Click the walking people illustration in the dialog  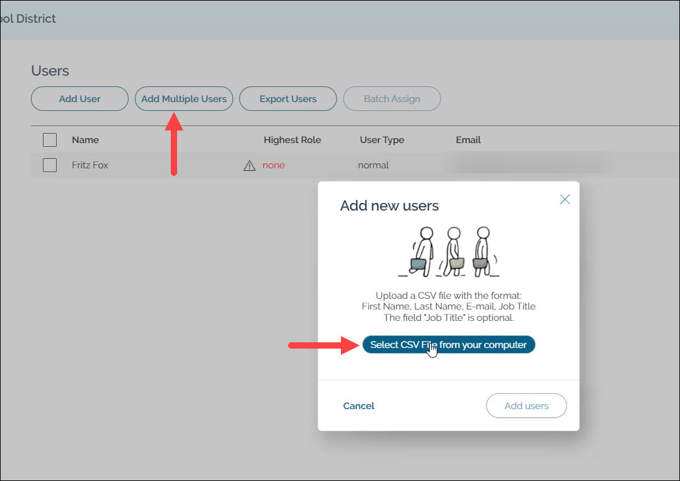pyautogui.click(x=449, y=252)
